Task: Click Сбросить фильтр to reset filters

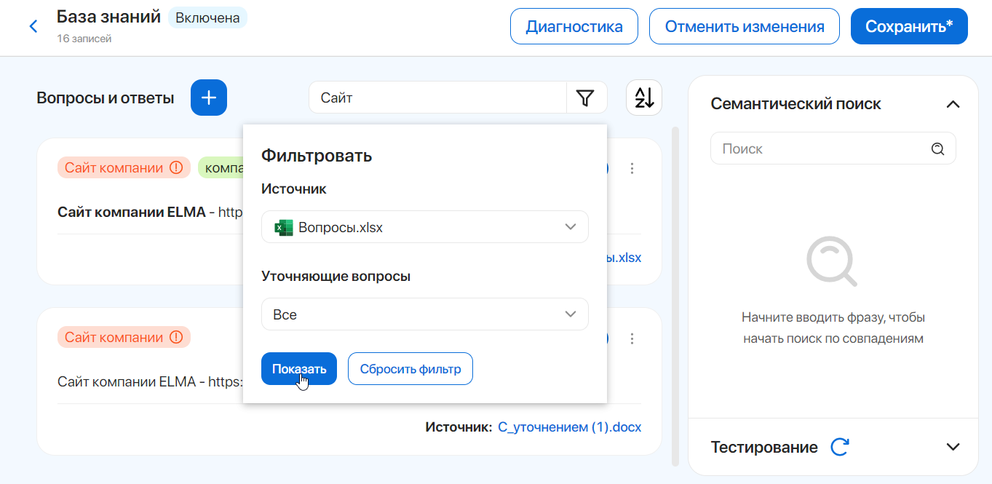Action: (x=410, y=368)
